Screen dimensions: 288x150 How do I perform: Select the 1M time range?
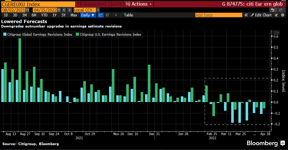[24, 15]
